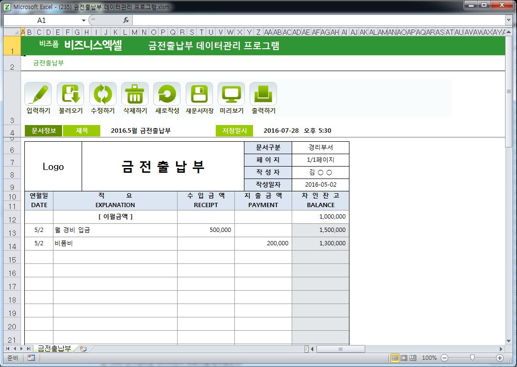The height and width of the screenshot is (367, 517).
Task: Click the 입력하기 pencil icon
Action: (38, 94)
